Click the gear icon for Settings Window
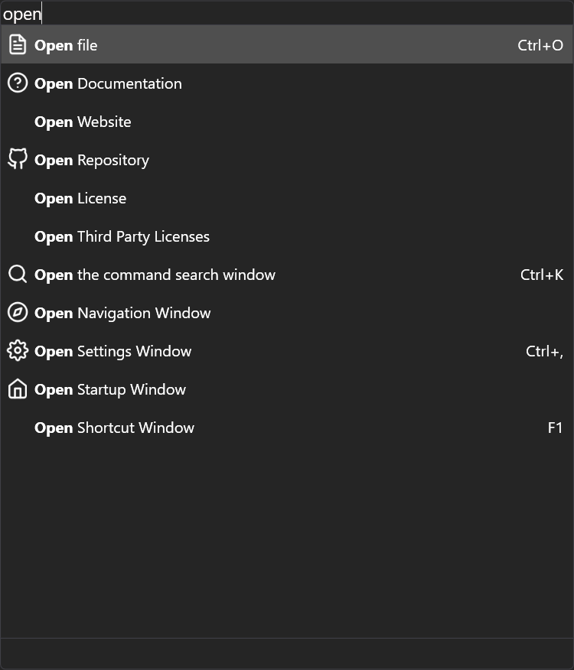The height and width of the screenshot is (670, 574). [x=17, y=351]
